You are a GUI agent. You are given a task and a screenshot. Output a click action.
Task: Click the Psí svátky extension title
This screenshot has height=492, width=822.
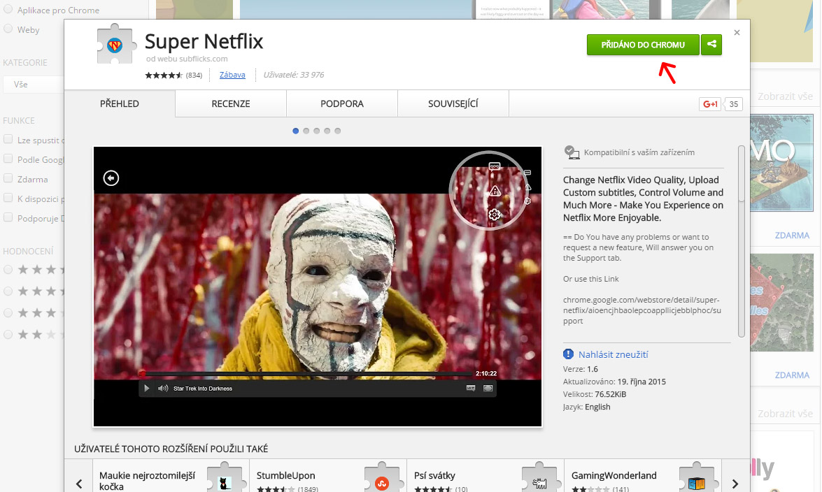point(434,475)
